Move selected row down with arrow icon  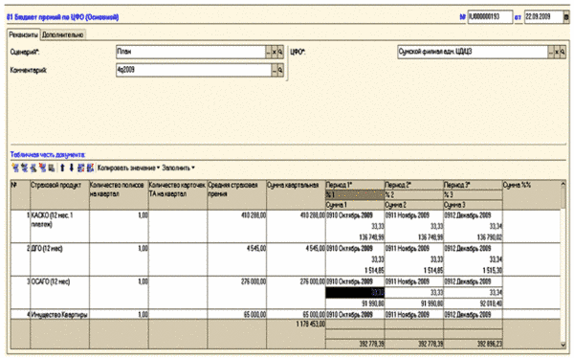72,168
